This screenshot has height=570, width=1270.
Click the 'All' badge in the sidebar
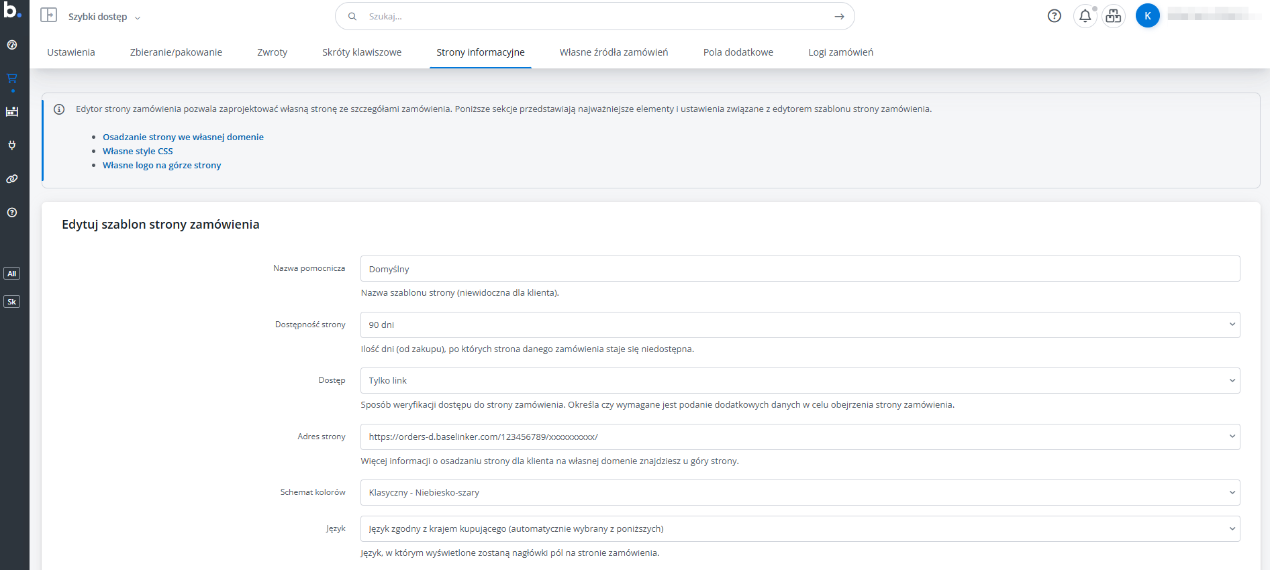tap(12, 274)
